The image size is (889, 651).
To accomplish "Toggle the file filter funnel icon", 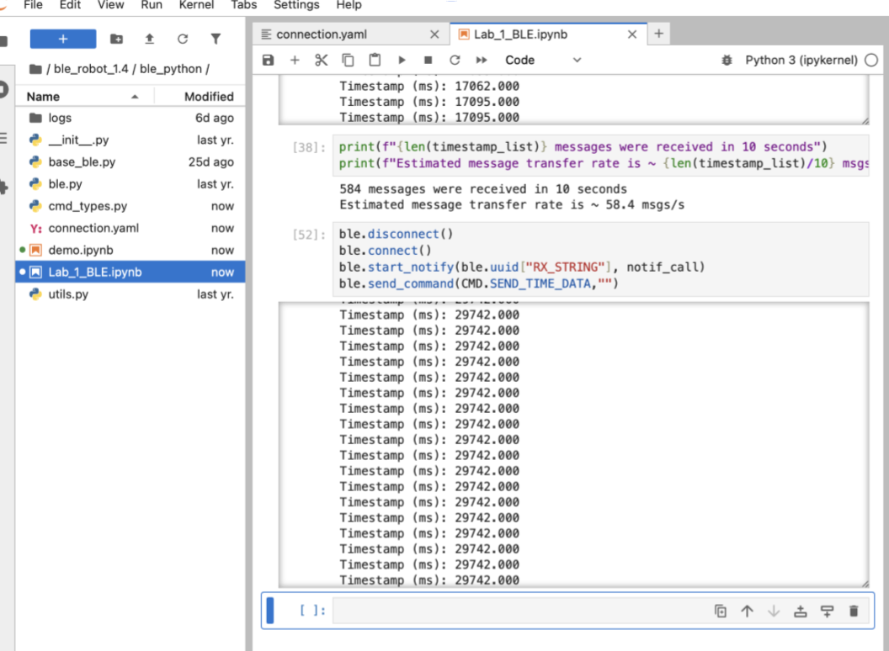I will click(216, 39).
